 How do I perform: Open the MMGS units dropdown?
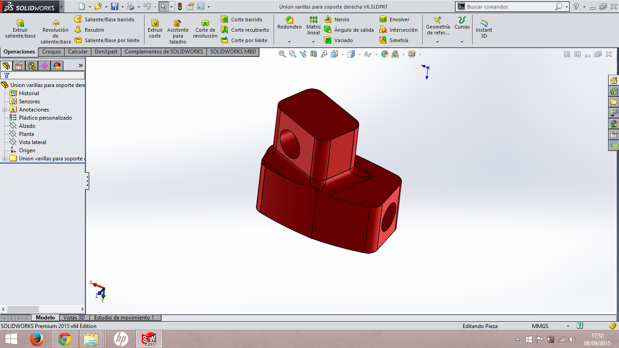[x=568, y=326]
